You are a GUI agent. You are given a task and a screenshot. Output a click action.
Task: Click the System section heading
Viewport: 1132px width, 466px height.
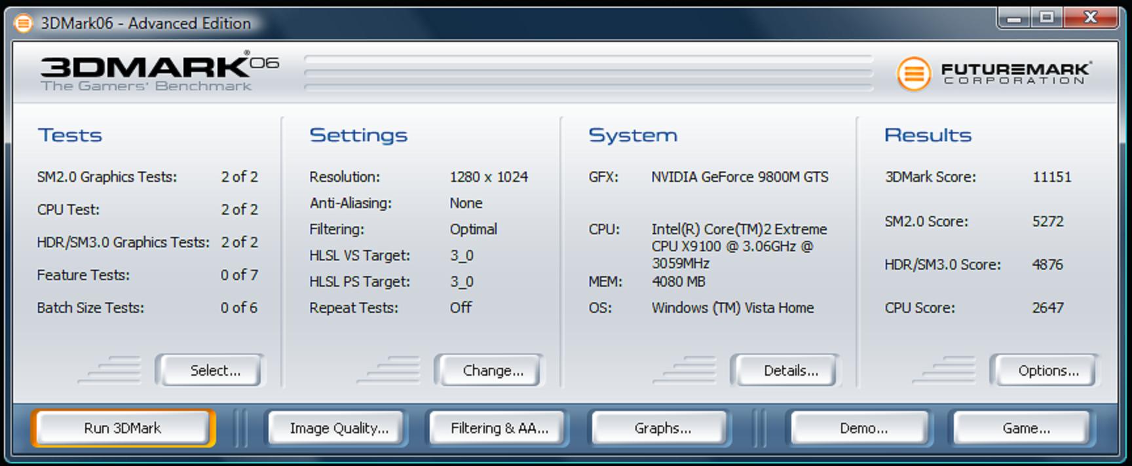pyautogui.click(x=633, y=135)
